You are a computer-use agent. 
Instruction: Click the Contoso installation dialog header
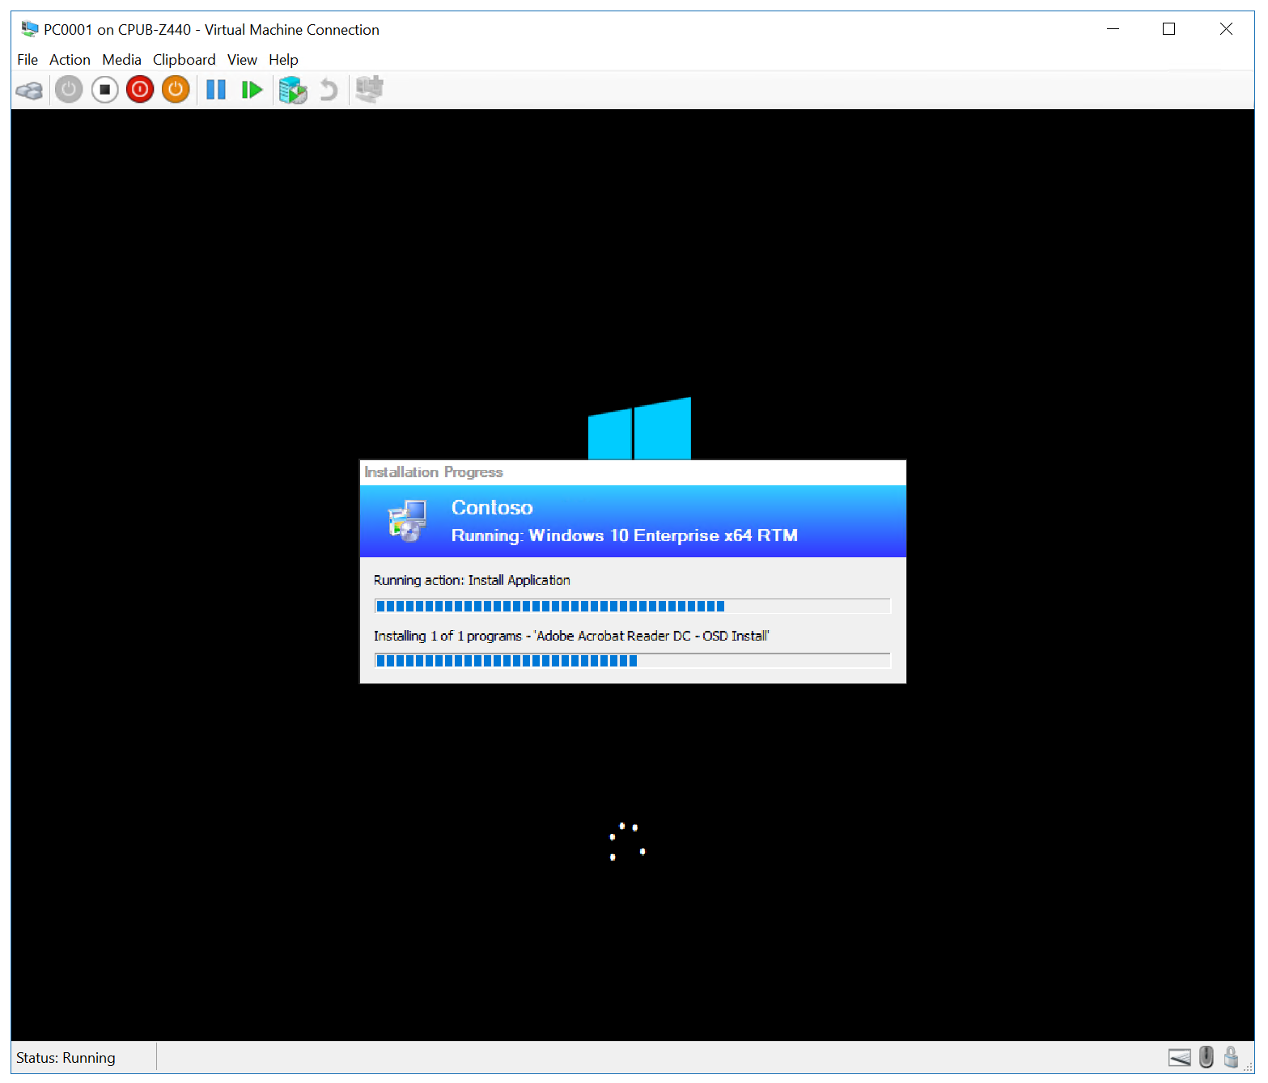click(632, 521)
